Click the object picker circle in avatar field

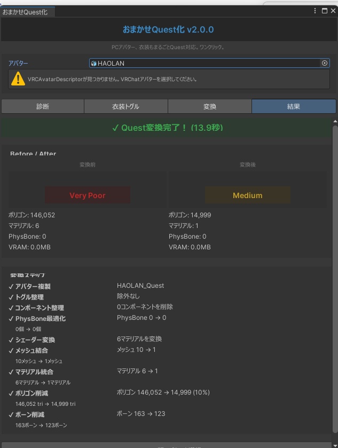point(325,63)
